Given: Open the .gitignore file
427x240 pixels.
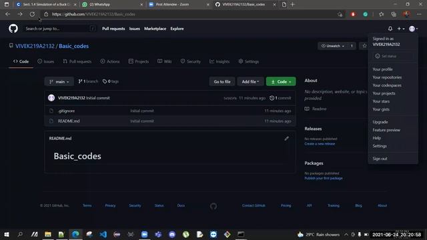Looking at the screenshot, I should pos(66,111).
